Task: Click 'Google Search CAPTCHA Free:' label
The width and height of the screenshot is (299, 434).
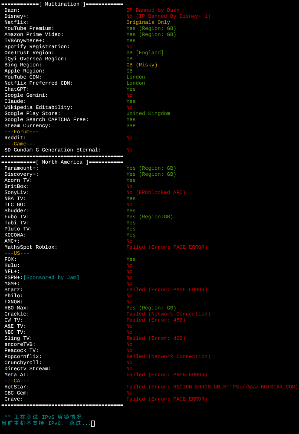Action: point(46,120)
